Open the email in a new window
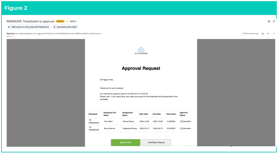This screenshot has width=278, height=153. tap(274, 22)
